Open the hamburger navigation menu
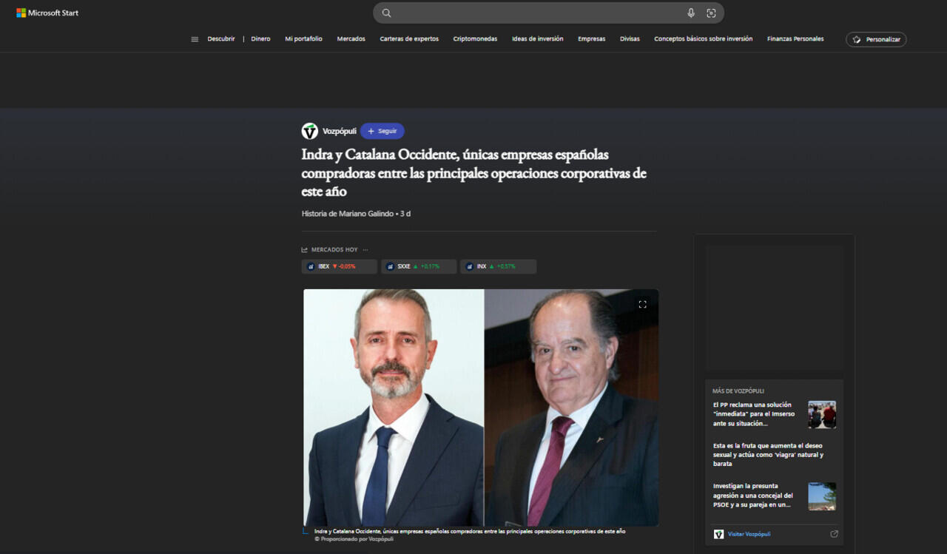The width and height of the screenshot is (947, 554). click(195, 39)
